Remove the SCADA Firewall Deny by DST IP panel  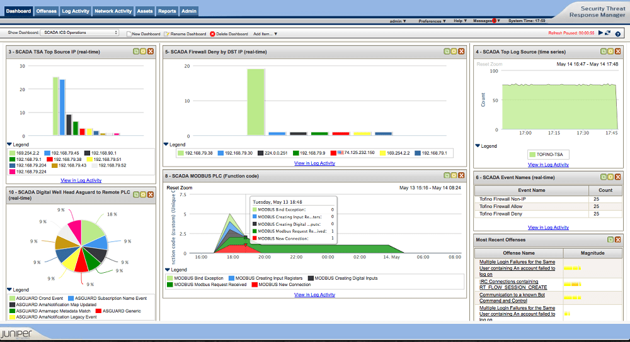point(461,52)
